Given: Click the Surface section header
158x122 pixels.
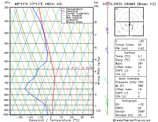Looking at the screenshot, I should point(129,53).
